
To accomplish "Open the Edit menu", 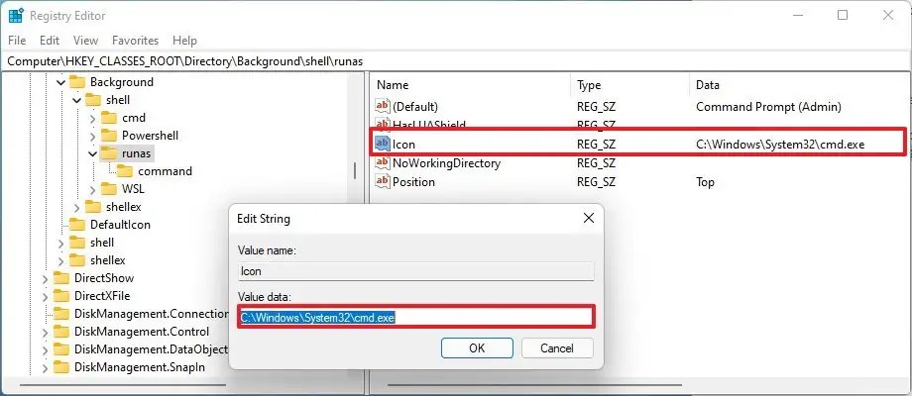I will [50, 41].
